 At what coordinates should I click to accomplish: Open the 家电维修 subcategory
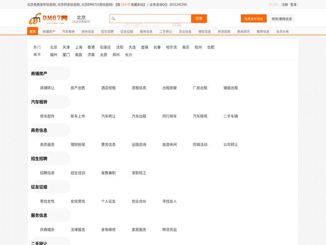[108, 230]
